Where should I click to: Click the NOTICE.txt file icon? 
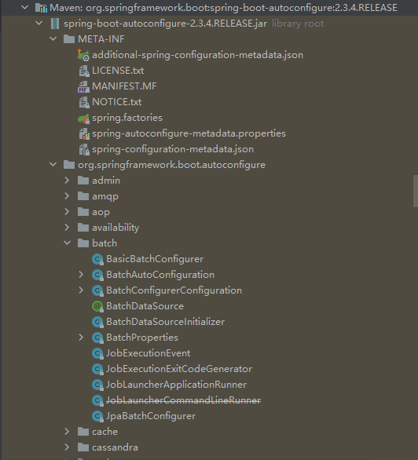click(x=84, y=102)
